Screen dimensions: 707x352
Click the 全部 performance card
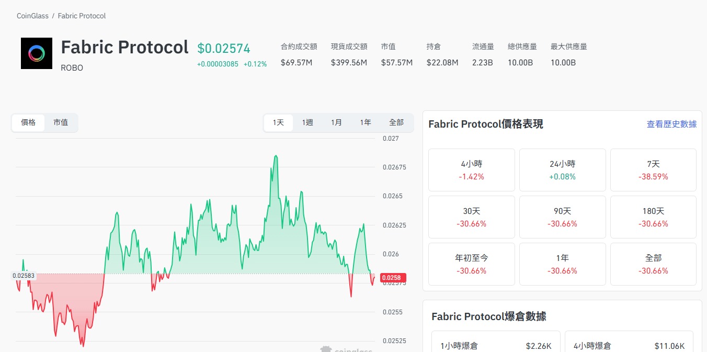point(653,264)
